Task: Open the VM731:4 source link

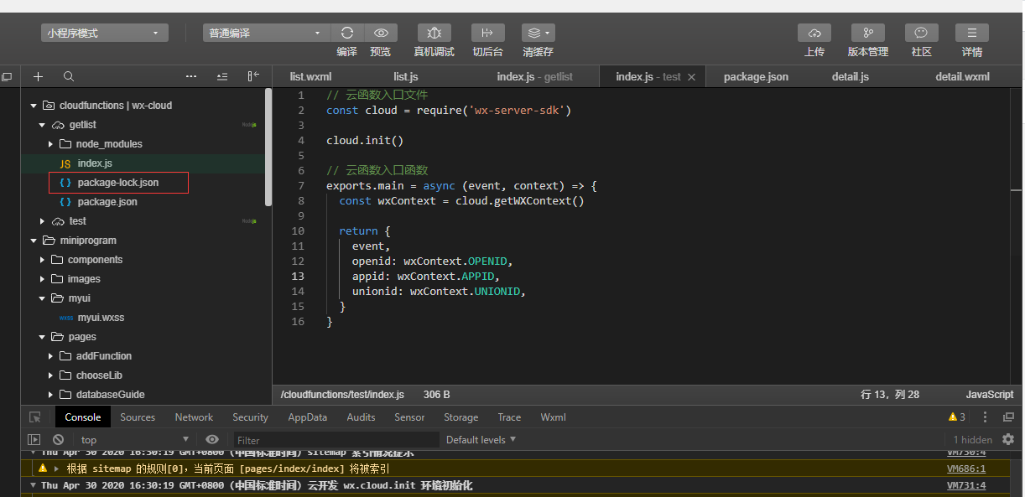Action: [966, 485]
